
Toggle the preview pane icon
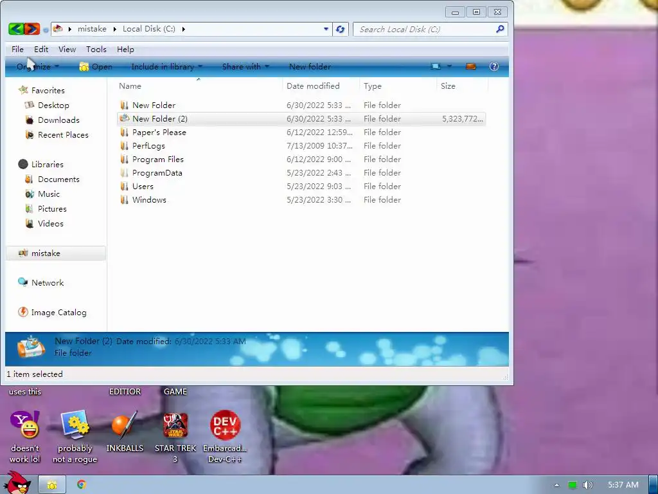tap(471, 66)
